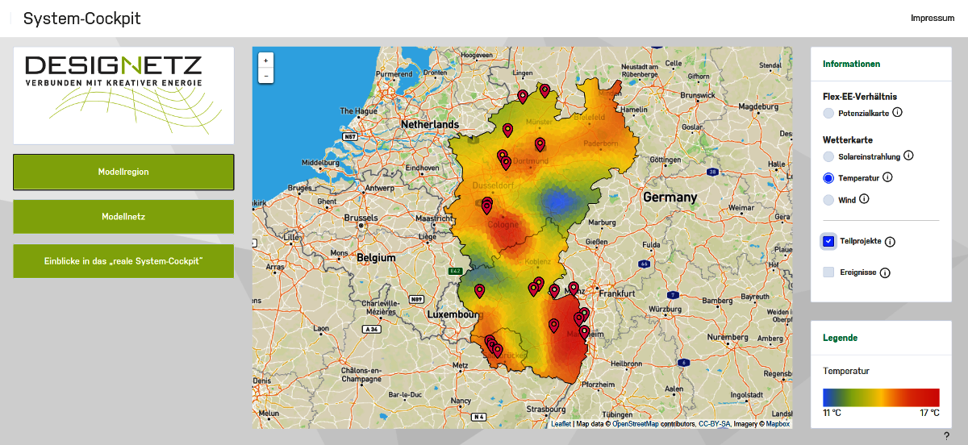
Task: Enable the Ereignisse checkbox
Action: click(x=828, y=272)
